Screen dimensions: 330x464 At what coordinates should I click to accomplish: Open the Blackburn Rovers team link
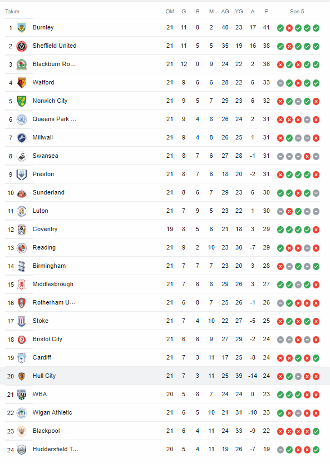(54, 64)
